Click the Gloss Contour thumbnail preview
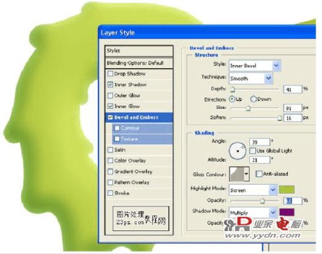 click(x=237, y=174)
